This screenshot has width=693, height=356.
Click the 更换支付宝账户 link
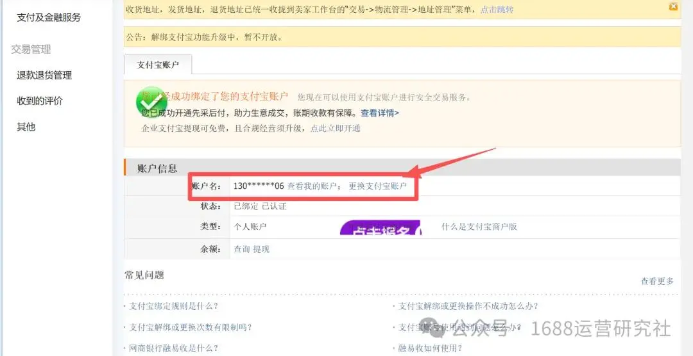pyautogui.click(x=377, y=186)
